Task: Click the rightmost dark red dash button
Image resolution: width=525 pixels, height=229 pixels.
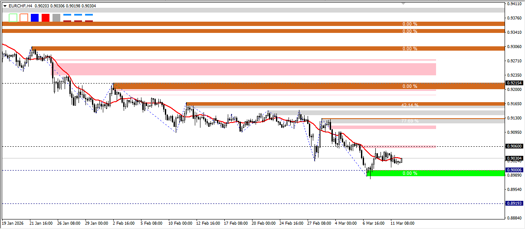Action: click(89, 21)
